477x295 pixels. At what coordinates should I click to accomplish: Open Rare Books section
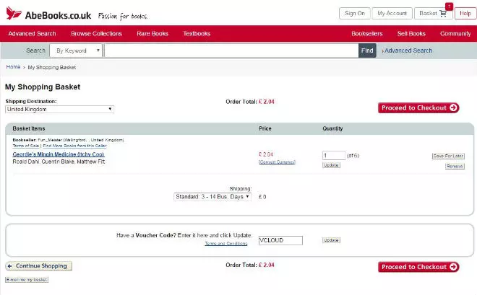click(x=152, y=34)
